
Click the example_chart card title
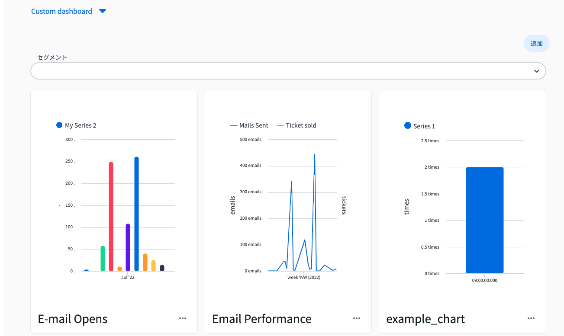pyautogui.click(x=425, y=319)
